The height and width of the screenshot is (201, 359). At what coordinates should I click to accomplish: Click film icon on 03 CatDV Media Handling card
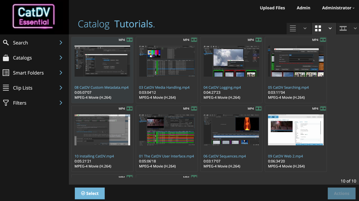pyautogui.click(x=194, y=40)
